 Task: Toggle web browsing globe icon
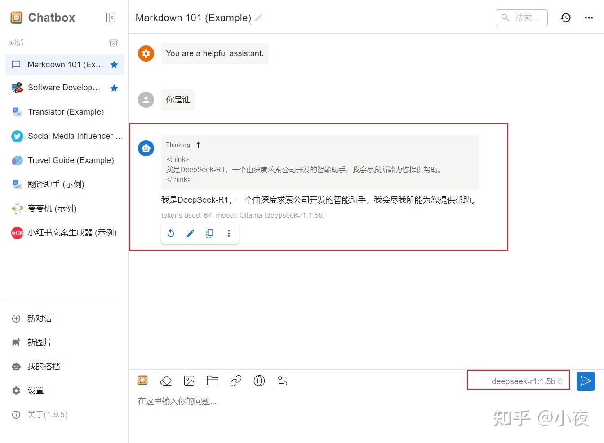[x=259, y=381]
